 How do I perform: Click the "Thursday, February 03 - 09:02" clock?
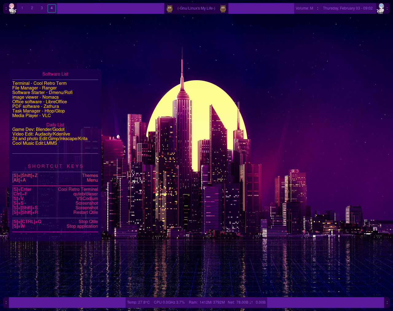point(348,8)
